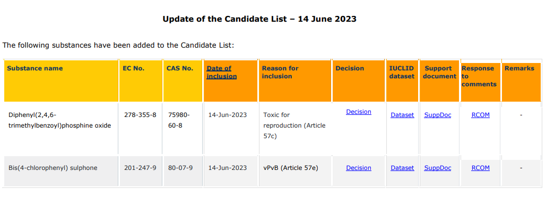Screen dimensions: 546x207
Task: Open Dataset link for Diphenyl phosphine oxide
Action: 402,115
